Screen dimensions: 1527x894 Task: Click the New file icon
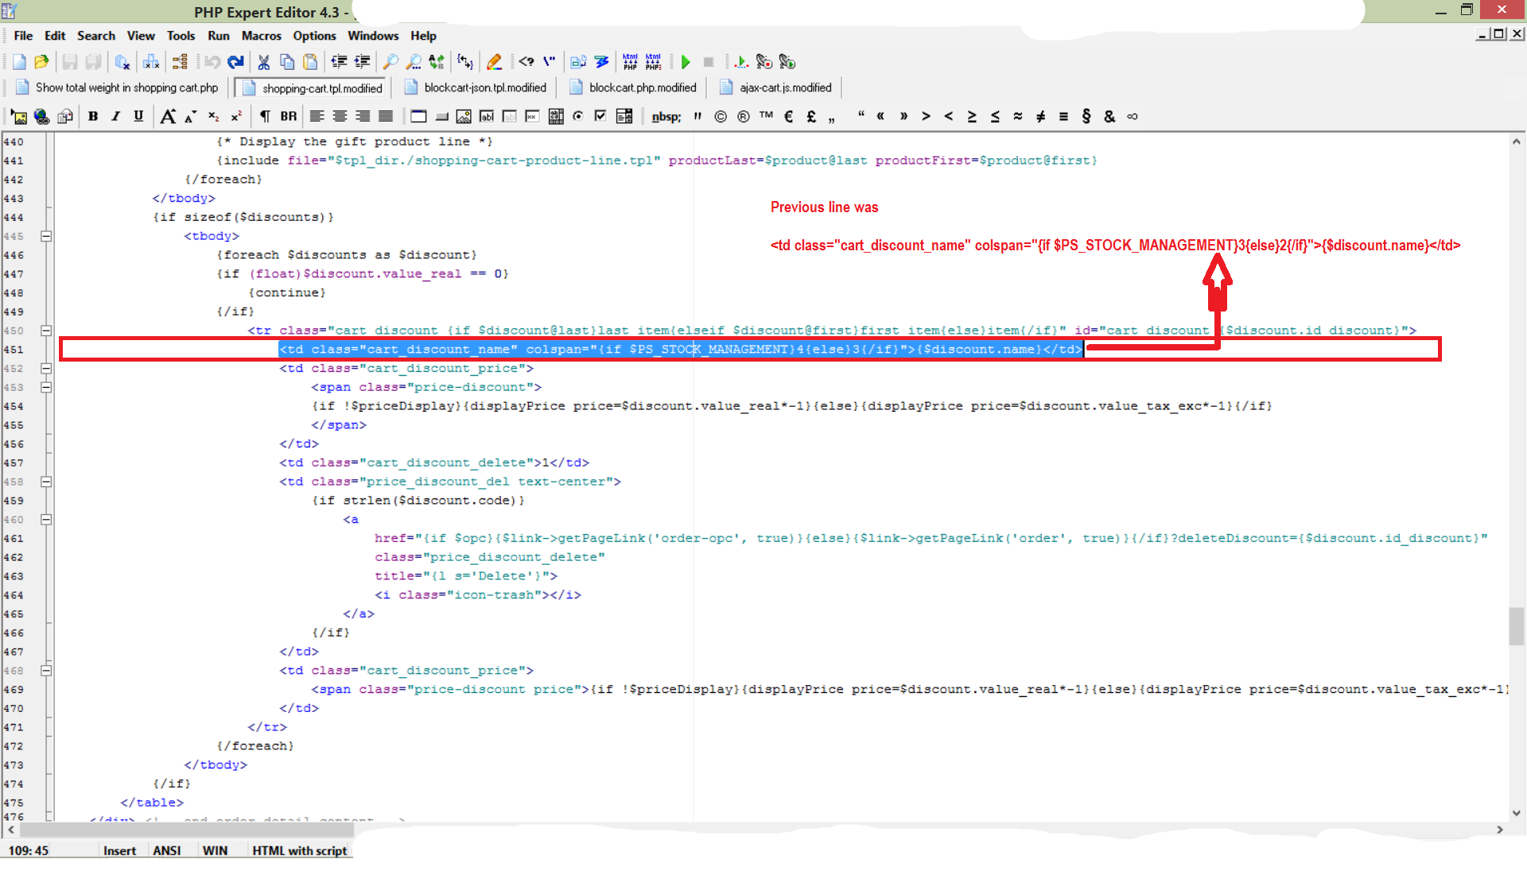[19, 62]
